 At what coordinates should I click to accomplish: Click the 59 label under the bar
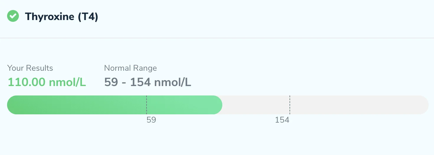coord(151,120)
